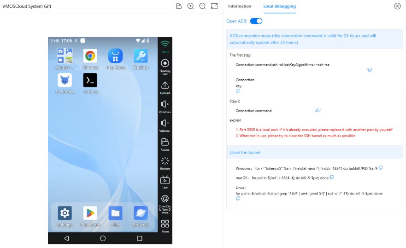
Task: Zoom in on the phone display
Action: (191, 6)
